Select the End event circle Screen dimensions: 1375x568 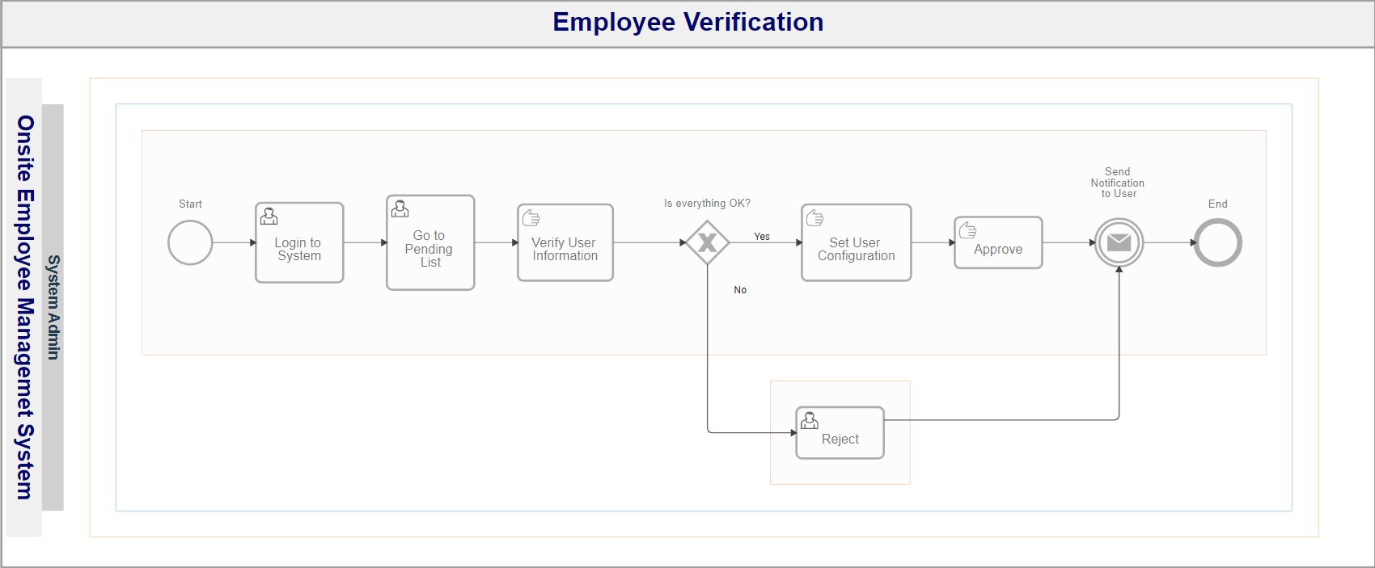(x=1218, y=242)
